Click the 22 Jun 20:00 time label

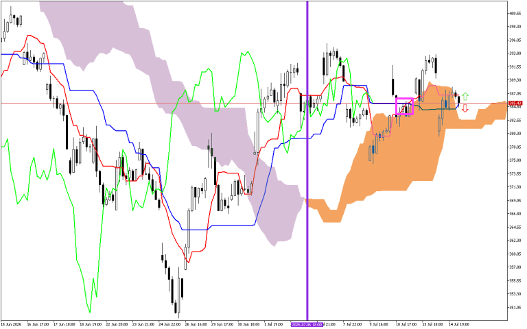click(x=117, y=325)
